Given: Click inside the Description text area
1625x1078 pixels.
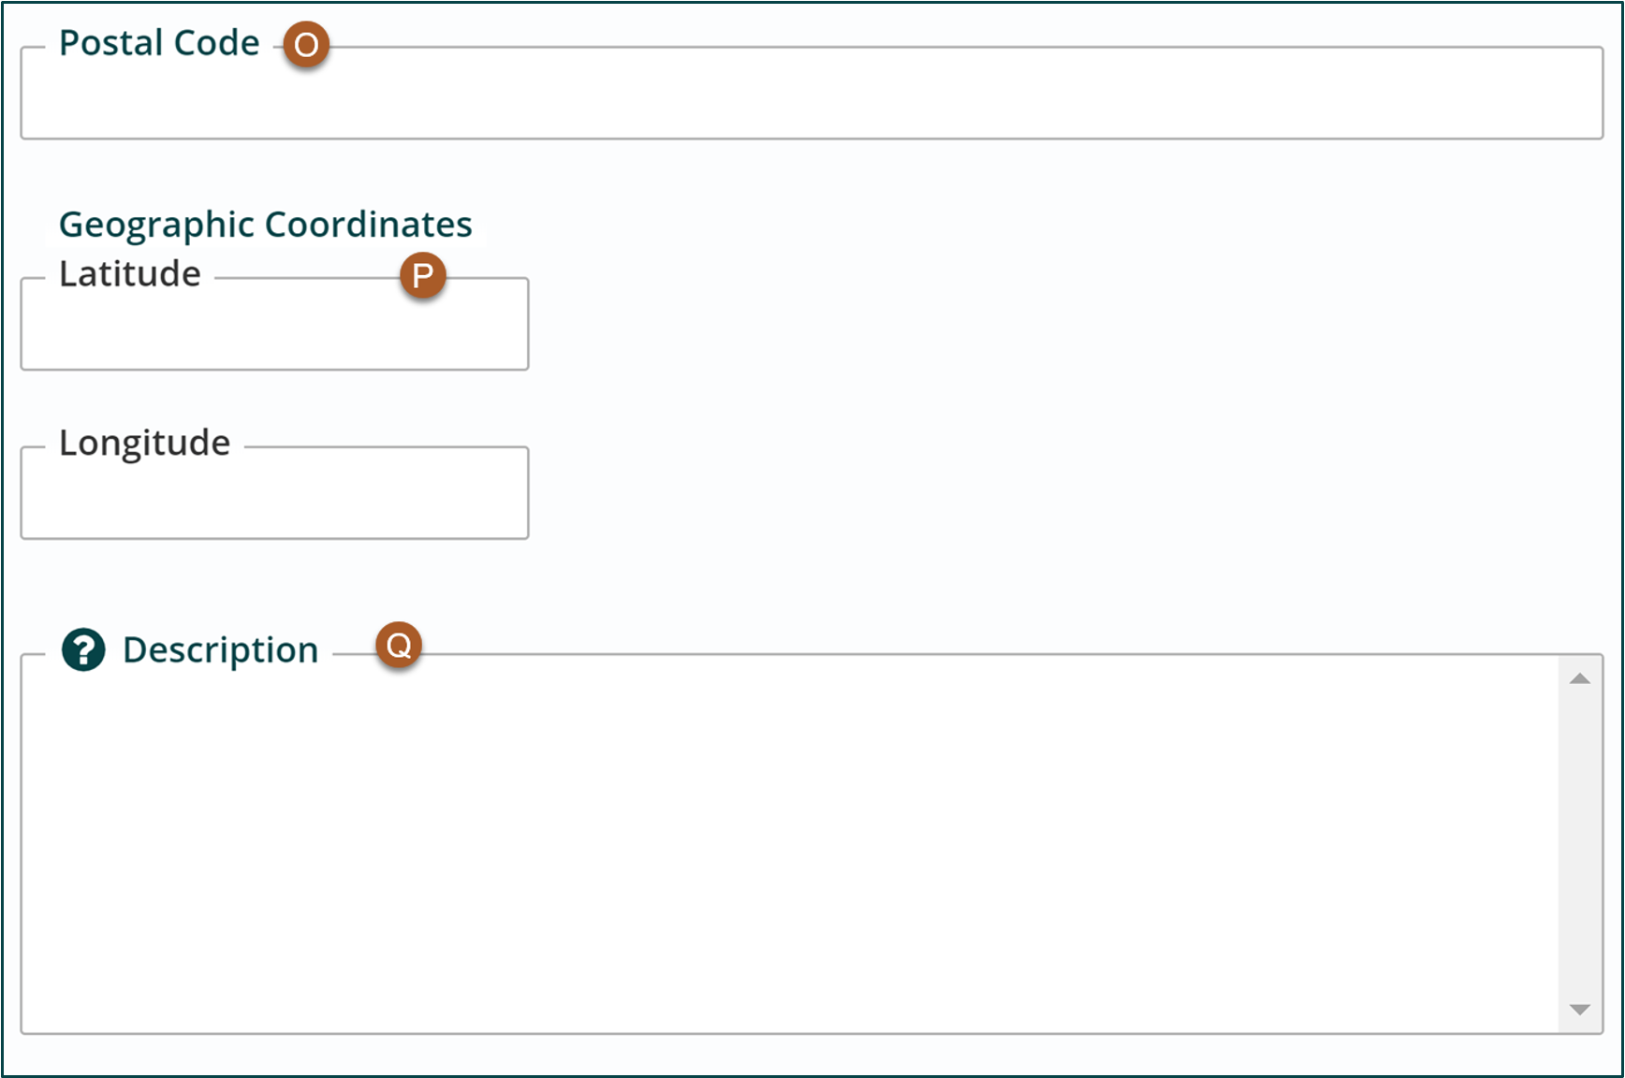Looking at the screenshot, I should [790, 844].
